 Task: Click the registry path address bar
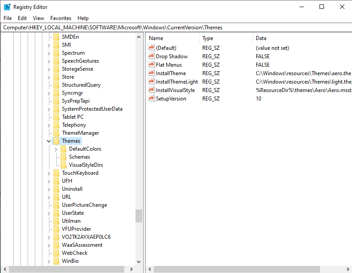(x=176, y=28)
